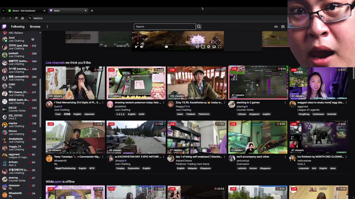Click the TwitchCon tag
This screenshot has height=199, width=355.
tap(204, 114)
